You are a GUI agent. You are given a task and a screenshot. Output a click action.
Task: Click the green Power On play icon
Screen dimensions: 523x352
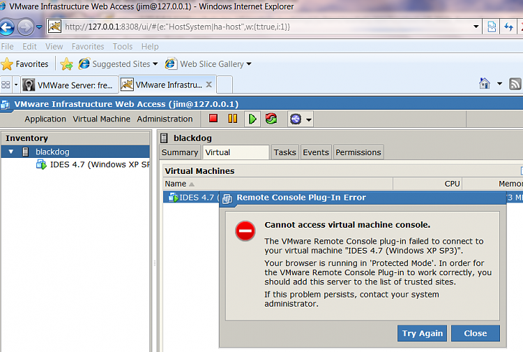[x=252, y=119]
